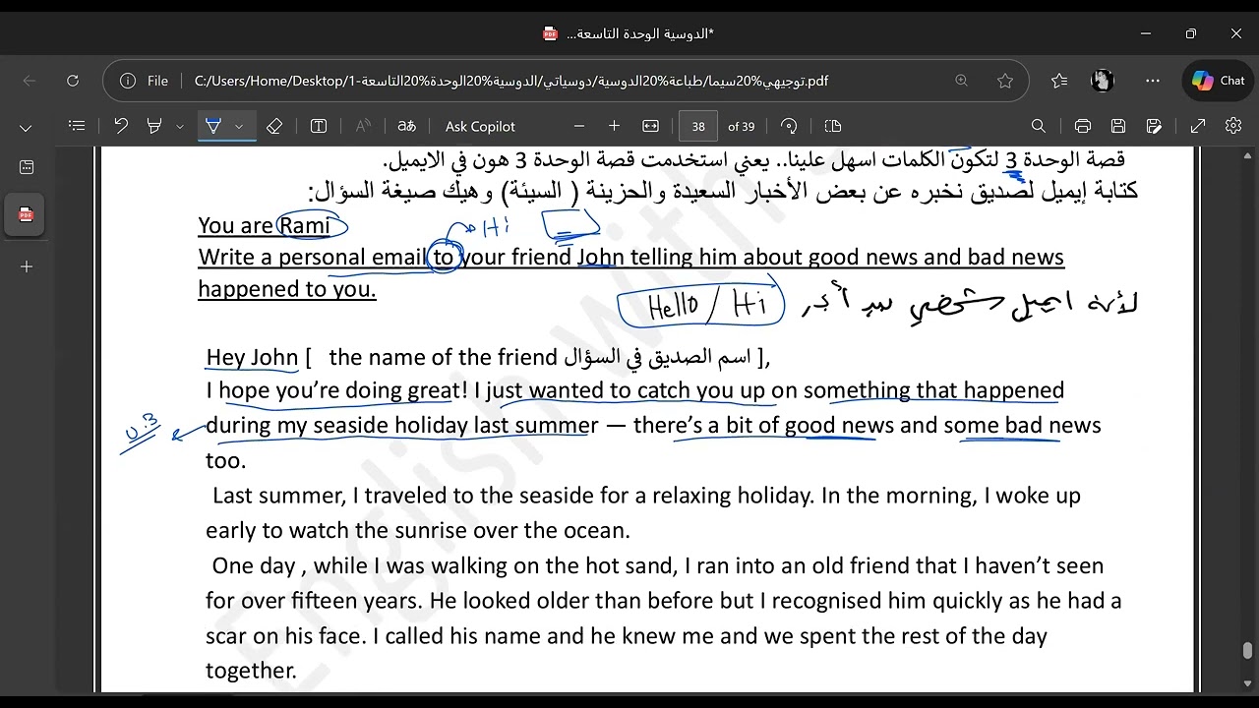This screenshot has height=708, width=1259.
Task: Go back with the browser back arrow
Action: pyautogui.click(x=30, y=81)
